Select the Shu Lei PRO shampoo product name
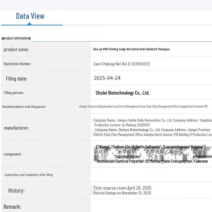The image size is (212, 212). tap(131, 49)
